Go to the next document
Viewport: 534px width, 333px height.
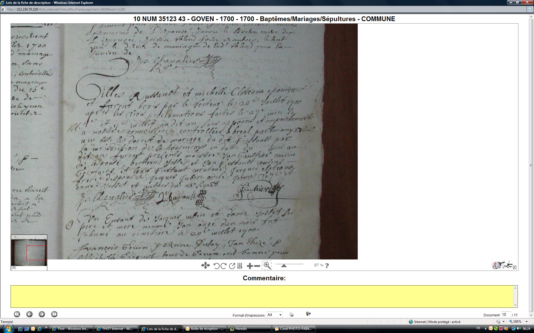pos(42,314)
